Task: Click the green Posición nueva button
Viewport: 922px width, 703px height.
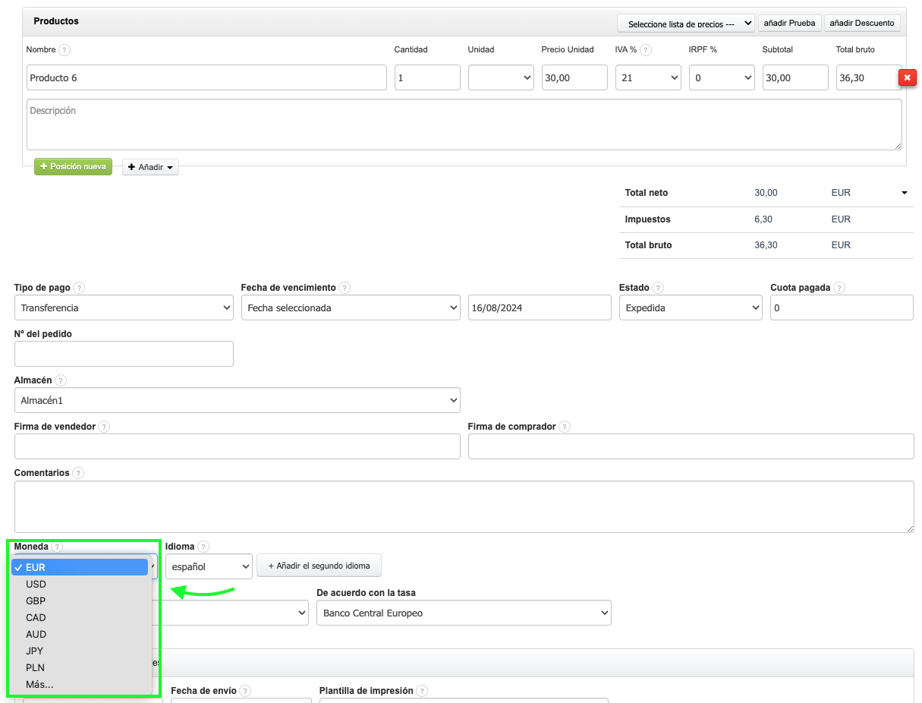Action: pyautogui.click(x=73, y=166)
